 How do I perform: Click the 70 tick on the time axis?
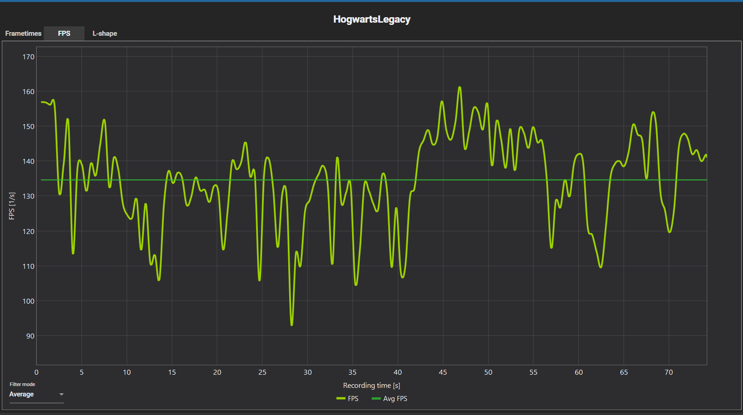[669, 372]
